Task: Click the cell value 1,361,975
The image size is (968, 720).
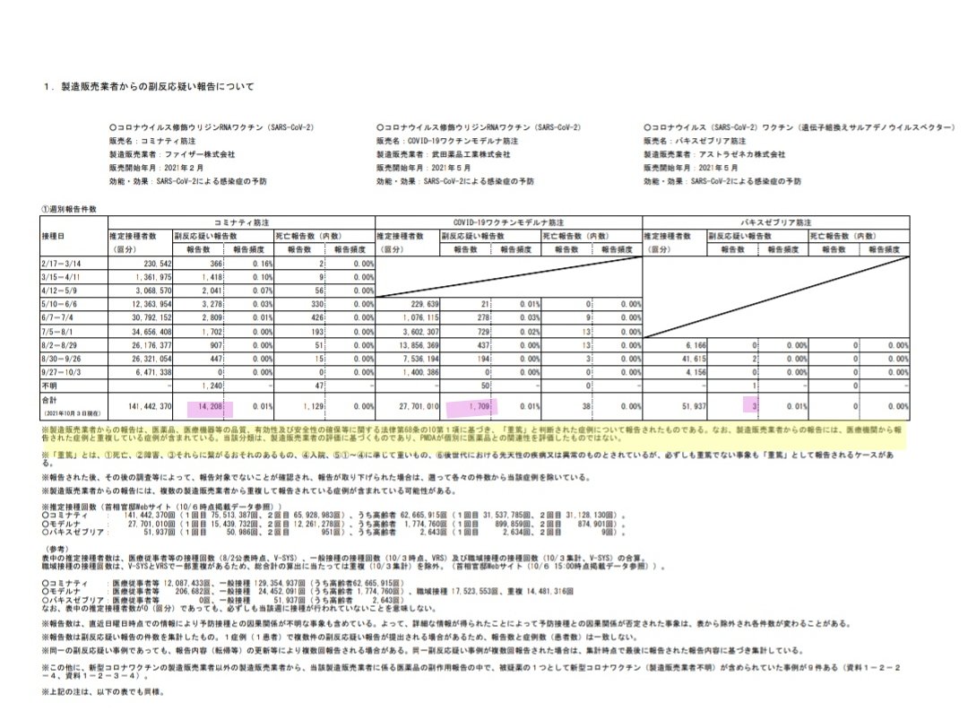Action: tap(153, 277)
